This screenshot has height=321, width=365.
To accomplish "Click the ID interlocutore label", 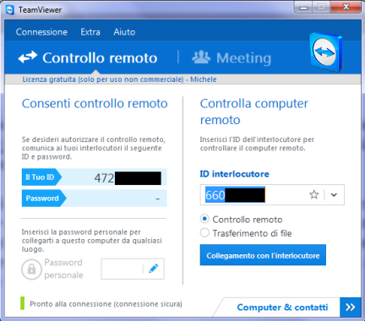I will tap(234, 174).
